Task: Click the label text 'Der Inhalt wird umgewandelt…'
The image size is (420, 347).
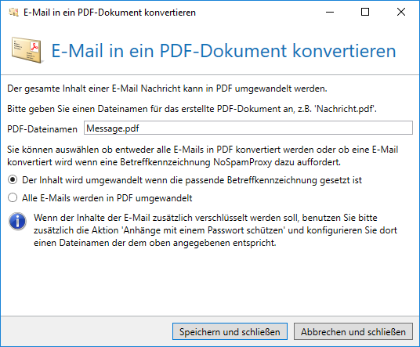Action: click(x=192, y=180)
